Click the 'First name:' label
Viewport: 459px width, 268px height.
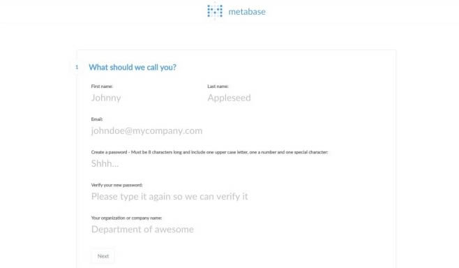[x=102, y=87]
